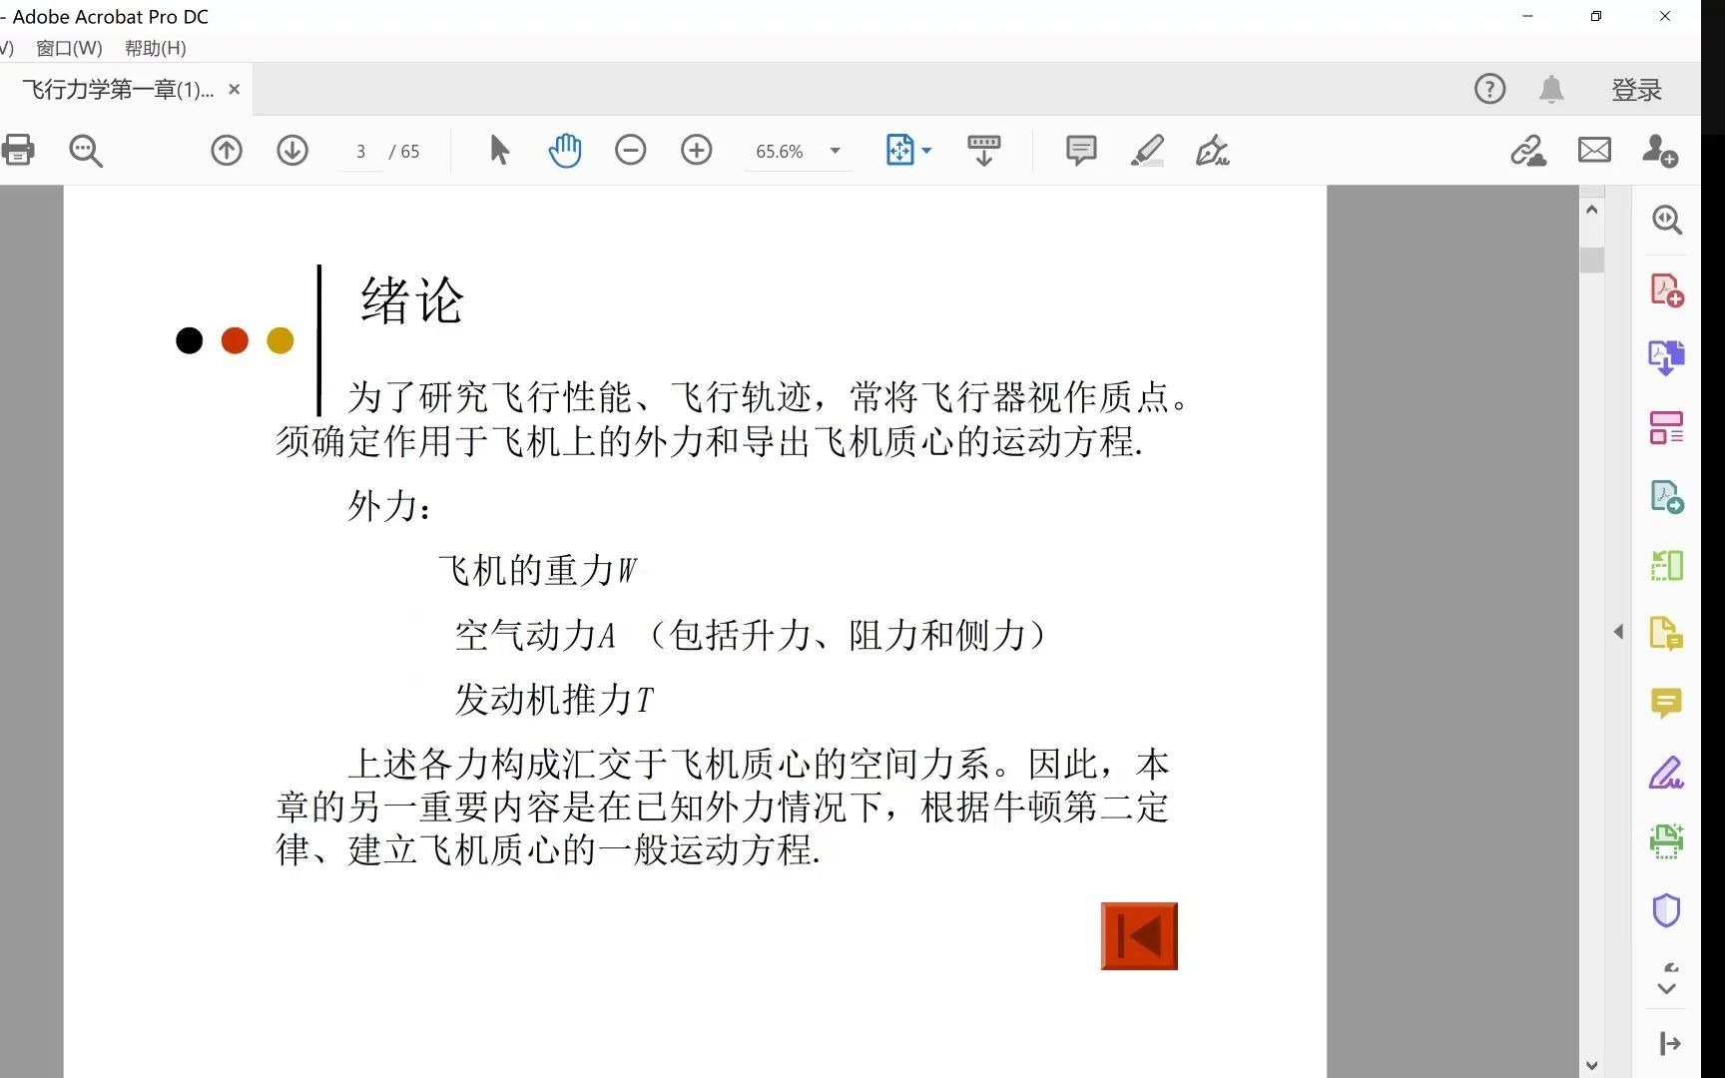The width and height of the screenshot is (1725, 1078).
Task: Go to next page arrow
Action: tap(292, 151)
